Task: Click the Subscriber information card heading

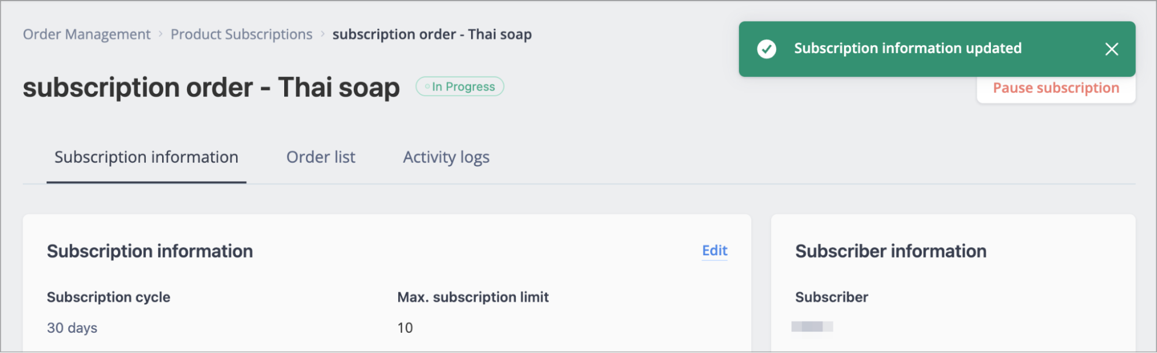Action: [x=891, y=251]
